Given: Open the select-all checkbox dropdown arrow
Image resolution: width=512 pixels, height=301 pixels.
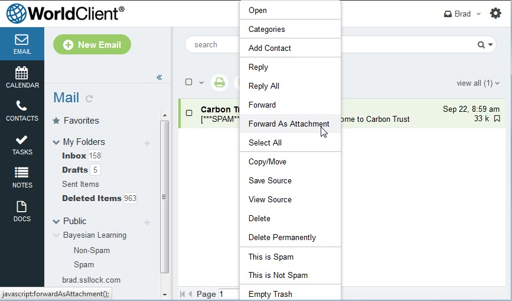Looking at the screenshot, I should click(201, 82).
